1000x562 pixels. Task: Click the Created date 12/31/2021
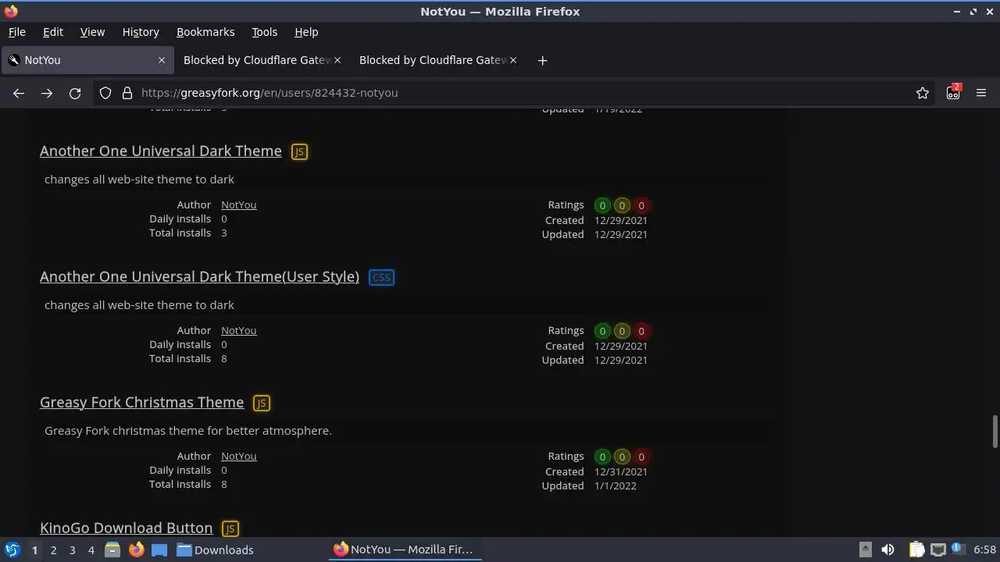pos(621,471)
